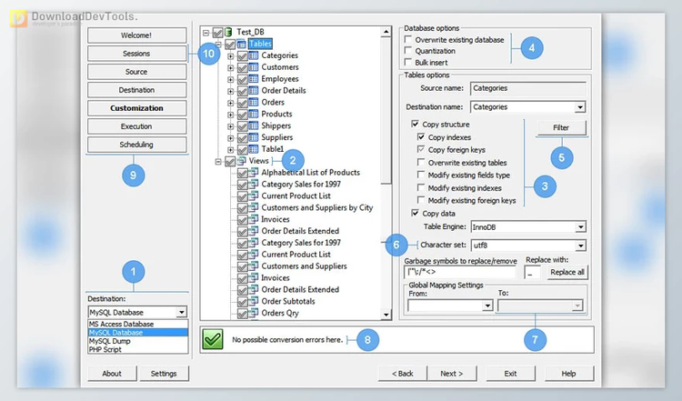Click the Customers and Suppliers by City view icon

pos(254,207)
